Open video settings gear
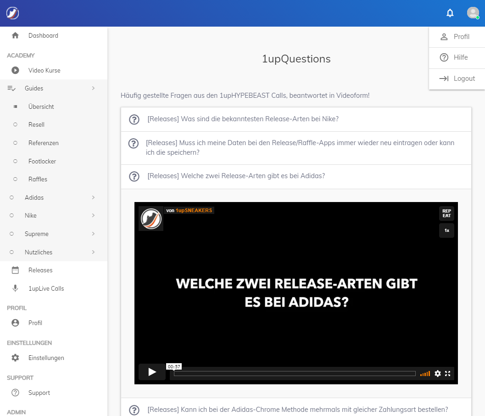 click(x=438, y=374)
